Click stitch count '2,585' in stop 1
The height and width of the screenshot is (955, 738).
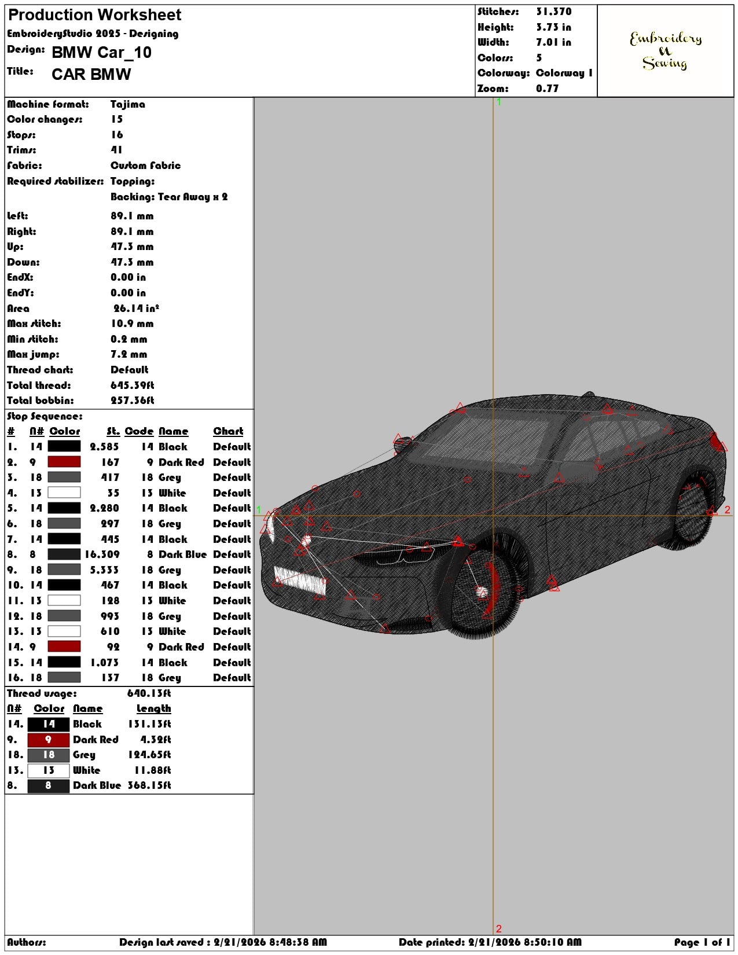pos(105,446)
